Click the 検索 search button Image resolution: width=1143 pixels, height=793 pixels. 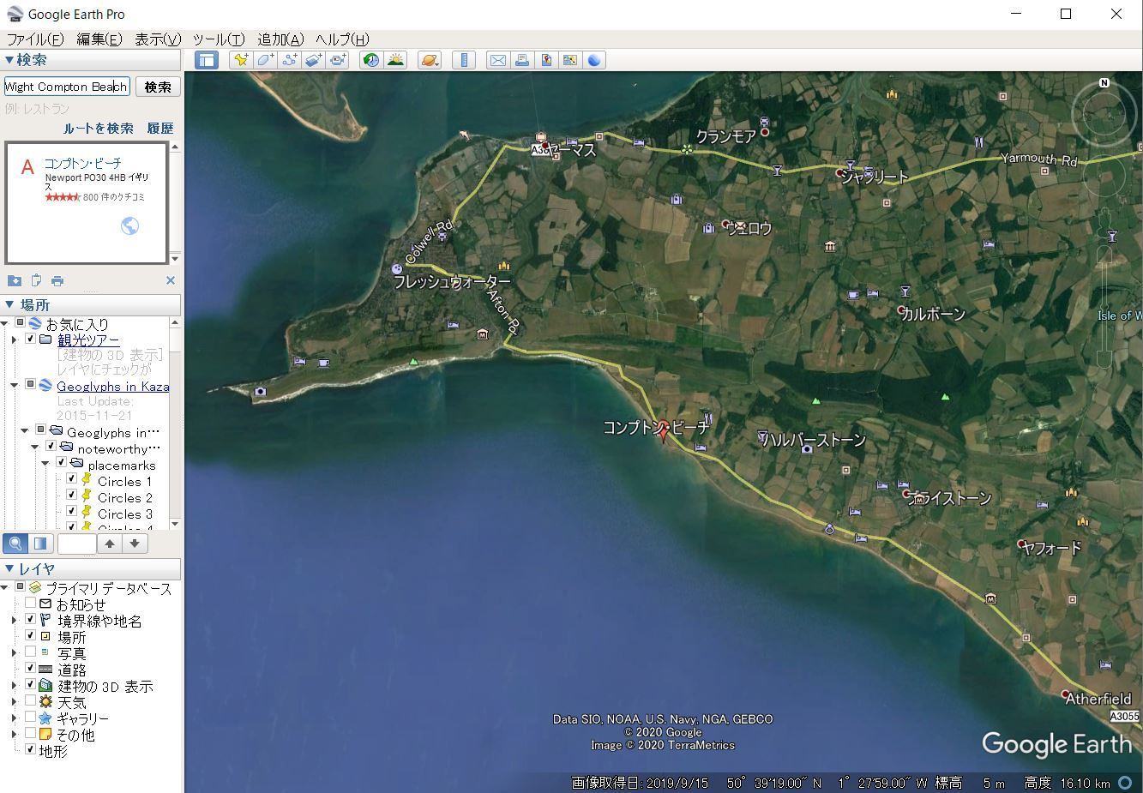point(158,87)
